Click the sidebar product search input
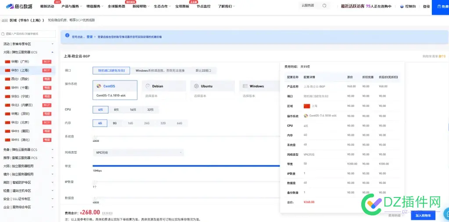Image resolution: width=449 pixels, height=222 pixels. point(28,34)
